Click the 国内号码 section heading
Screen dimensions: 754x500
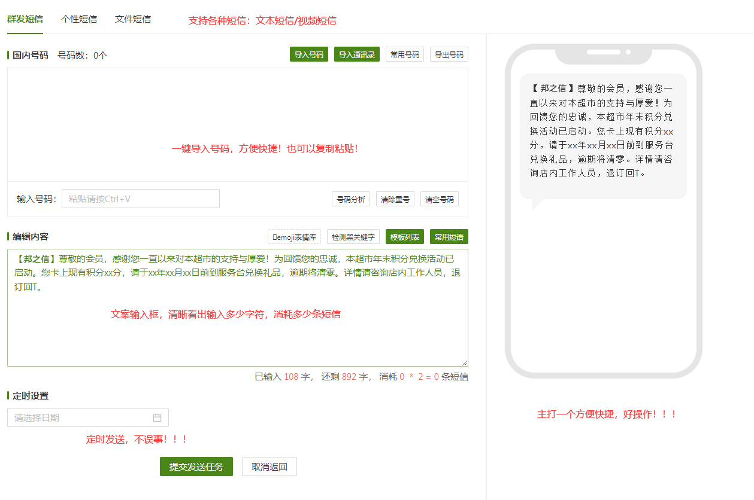(30, 56)
